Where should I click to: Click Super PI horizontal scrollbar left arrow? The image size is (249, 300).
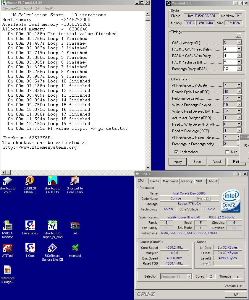coord(3,173)
